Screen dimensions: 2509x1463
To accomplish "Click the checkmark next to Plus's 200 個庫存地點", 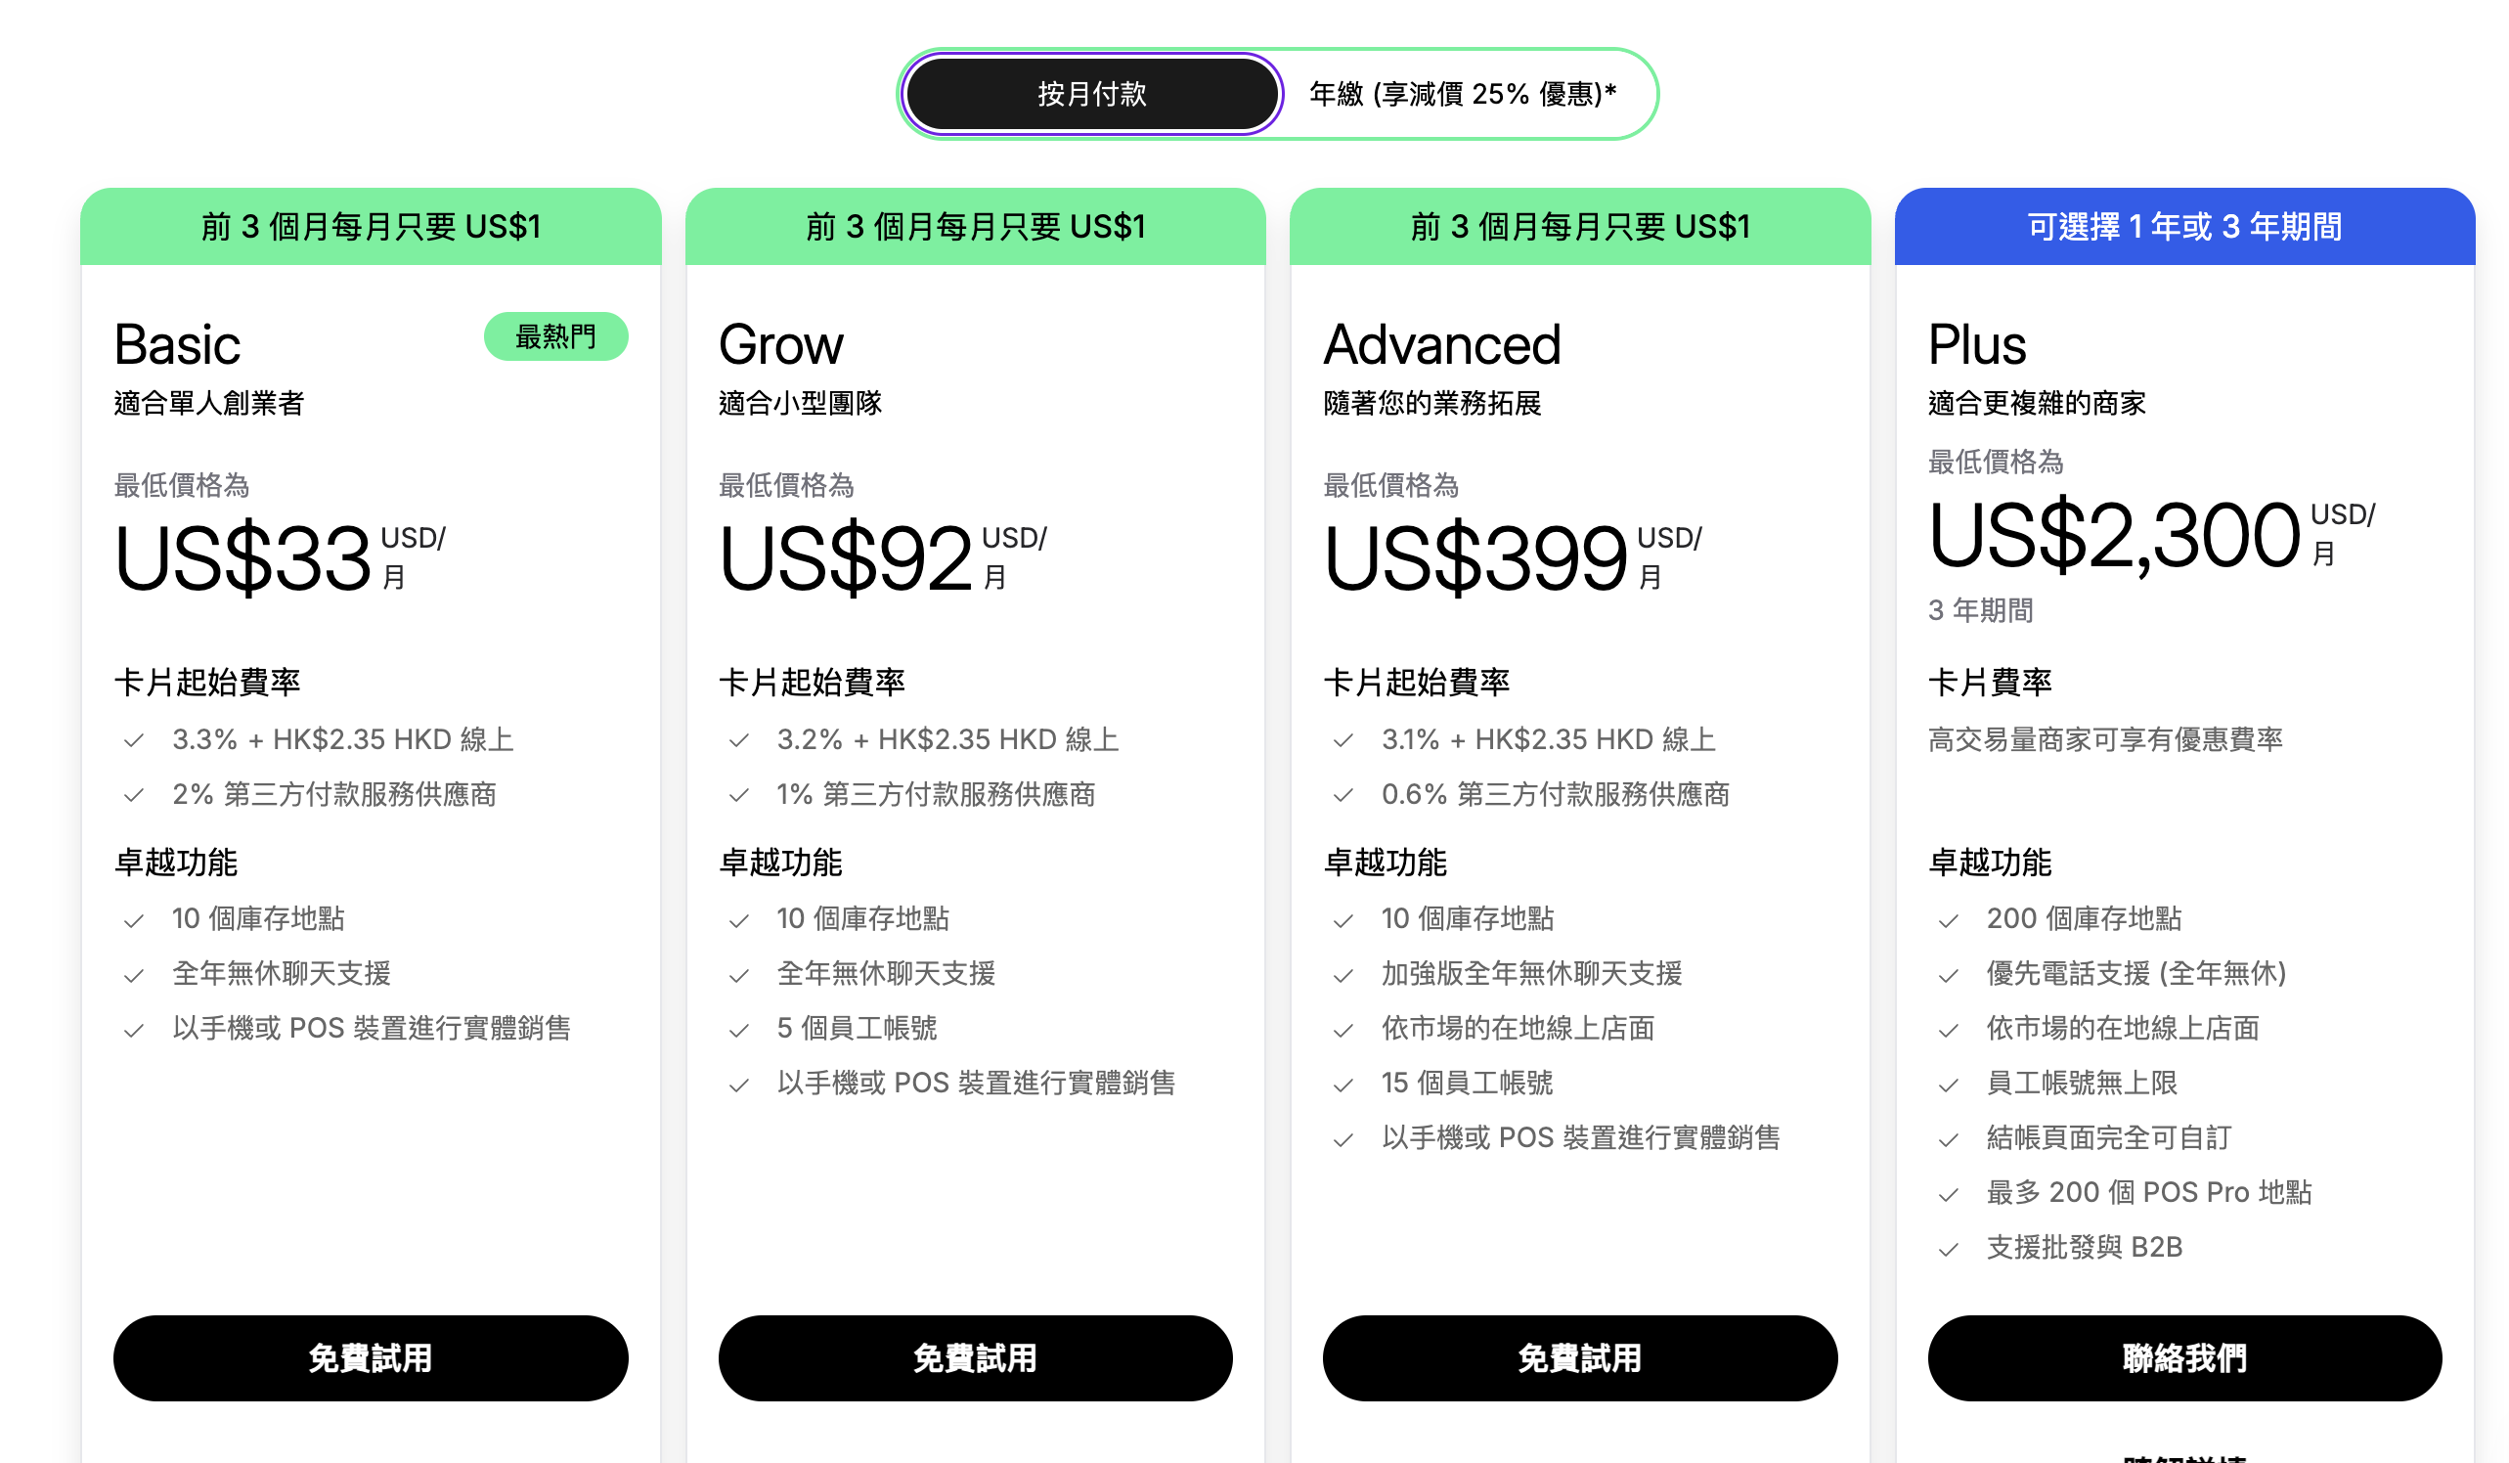I will [x=1948, y=919].
